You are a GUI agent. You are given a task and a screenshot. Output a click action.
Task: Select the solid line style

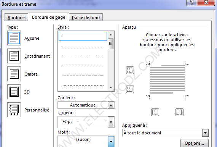[83, 36]
